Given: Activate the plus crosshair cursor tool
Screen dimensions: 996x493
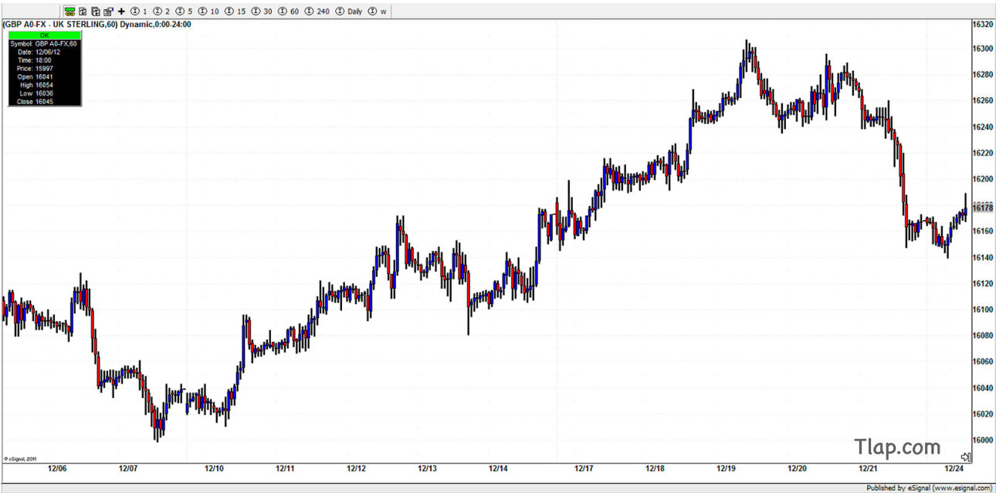Looking at the screenshot, I should [x=121, y=12].
